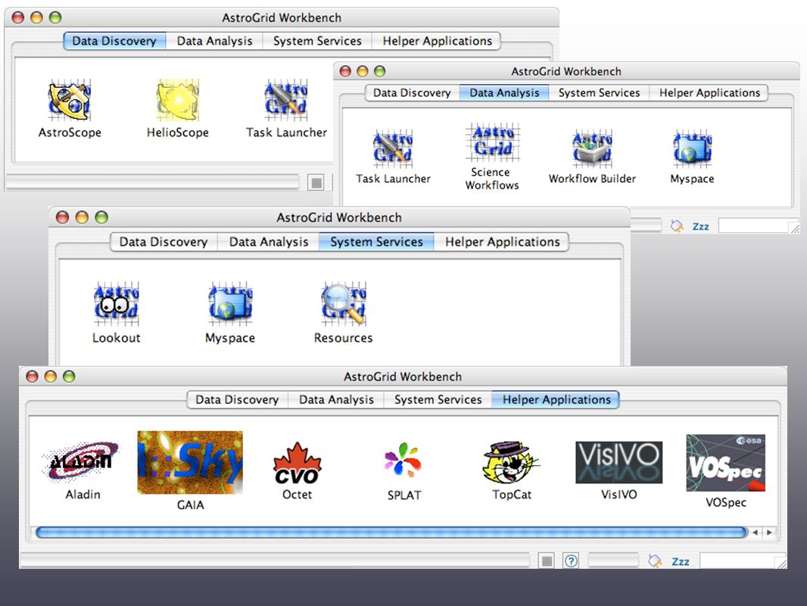Launch TopCat helper application
This screenshot has width=807, height=606.
pos(511,462)
